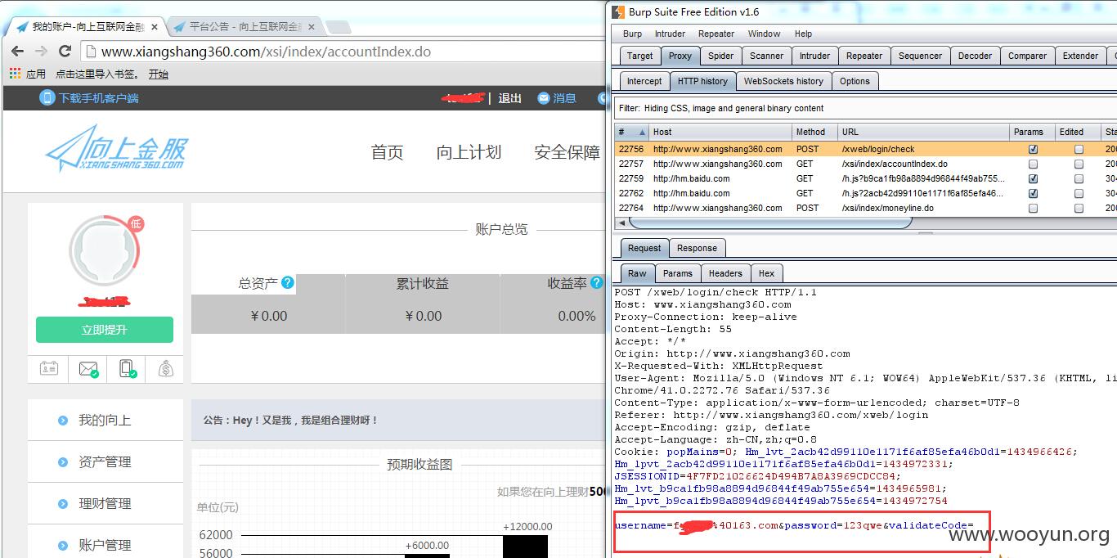Click the user avatar picture
The width and height of the screenshot is (1117, 558).
tap(105, 250)
